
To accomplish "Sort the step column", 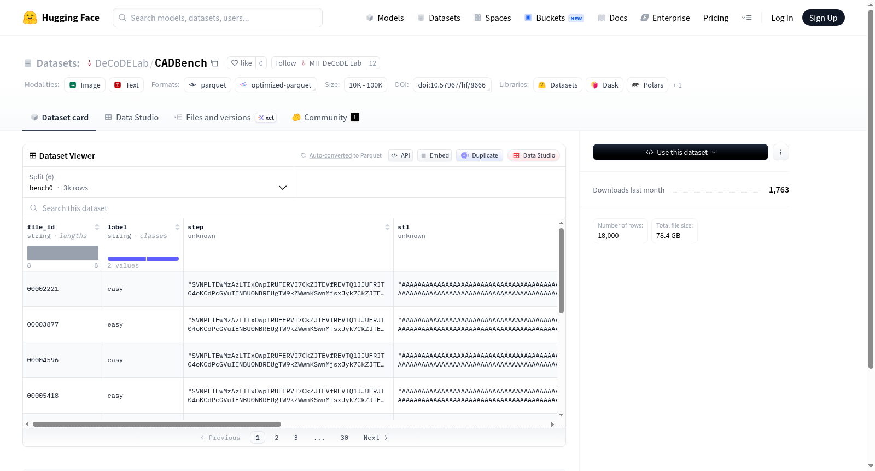I will point(387,227).
